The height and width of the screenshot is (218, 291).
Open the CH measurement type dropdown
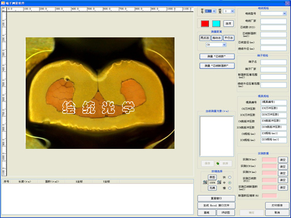(x=224, y=45)
